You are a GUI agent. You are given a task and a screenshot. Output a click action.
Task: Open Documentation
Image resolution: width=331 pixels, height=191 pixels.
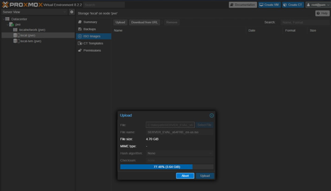point(243,5)
